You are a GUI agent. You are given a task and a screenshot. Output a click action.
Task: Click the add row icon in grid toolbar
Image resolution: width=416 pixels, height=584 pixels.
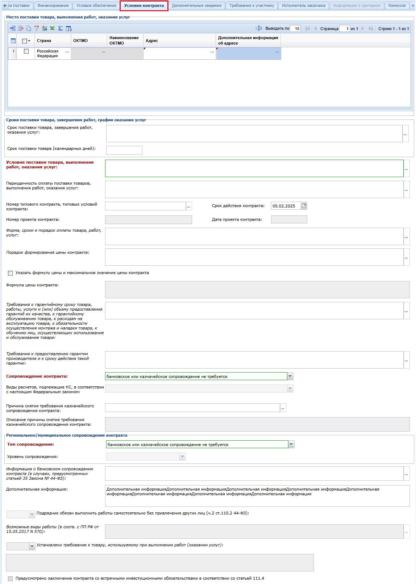[x=13, y=28]
